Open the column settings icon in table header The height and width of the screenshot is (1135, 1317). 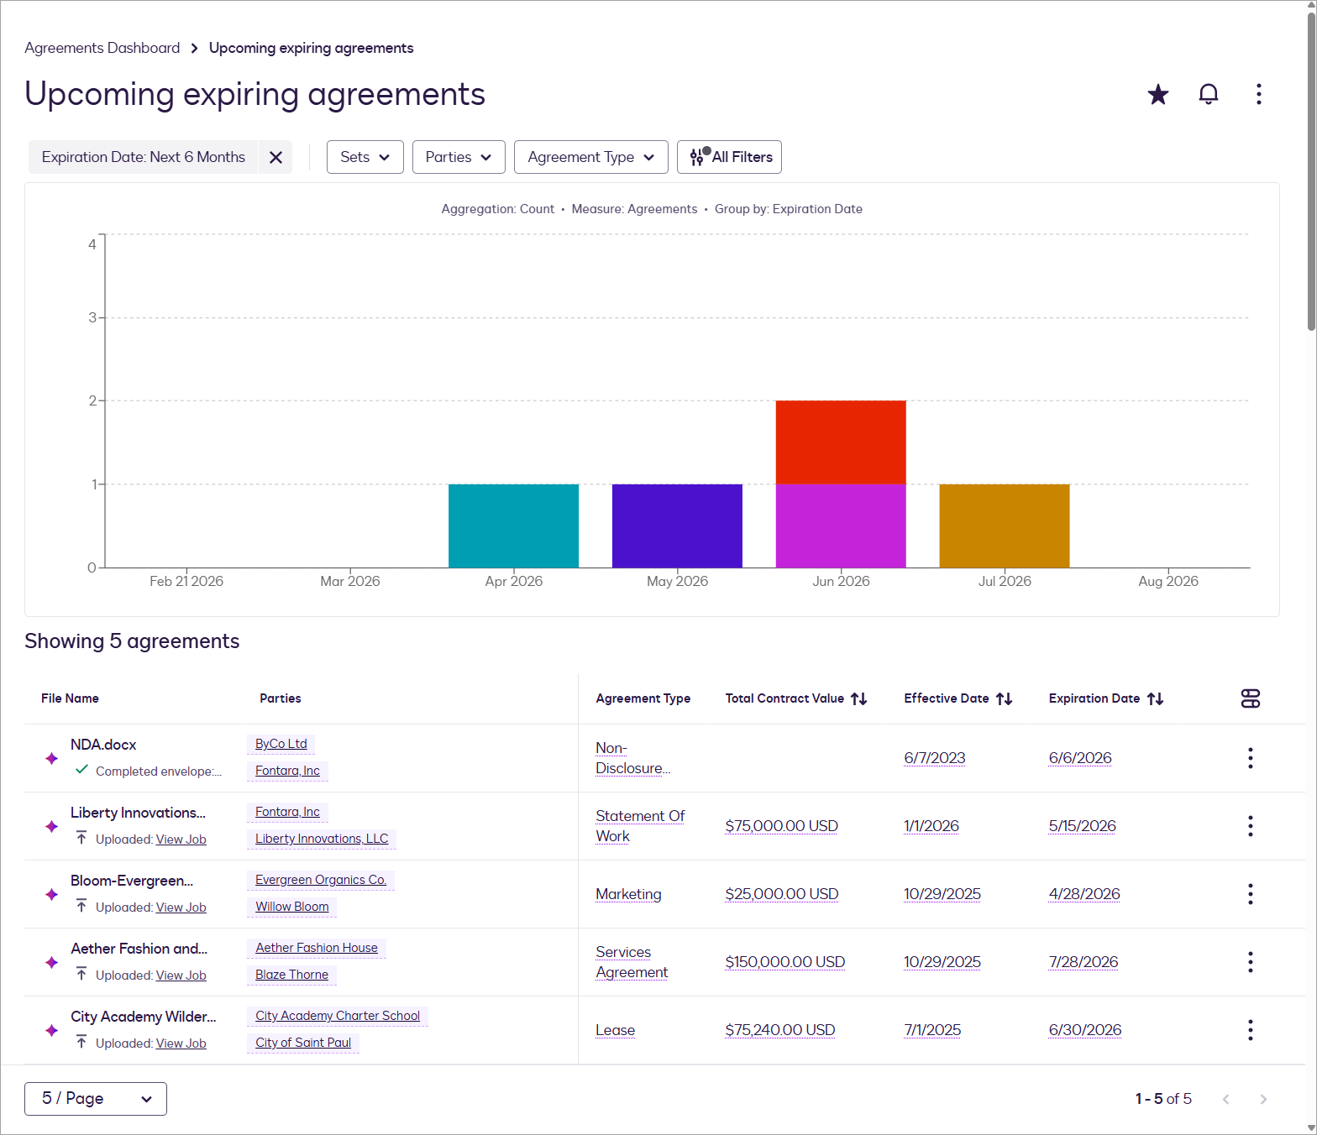click(1251, 698)
